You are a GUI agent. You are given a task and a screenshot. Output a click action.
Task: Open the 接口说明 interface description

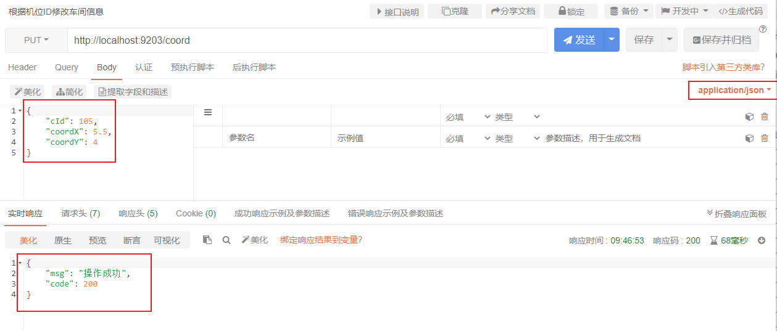tap(397, 11)
